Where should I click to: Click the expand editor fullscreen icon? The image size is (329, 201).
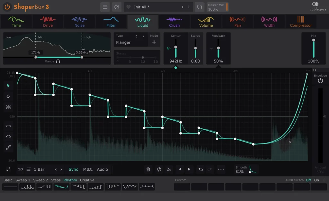point(8,169)
